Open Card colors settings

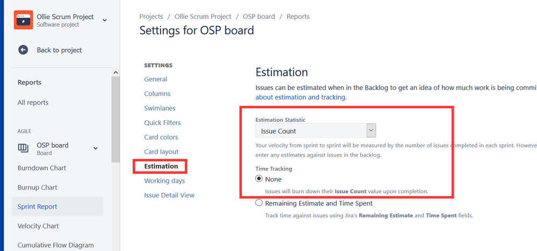[x=161, y=137]
